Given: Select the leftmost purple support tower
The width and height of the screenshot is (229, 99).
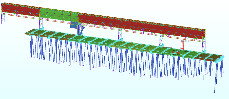Looking at the screenshot, I should pyautogui.click(x=3, y=18).
